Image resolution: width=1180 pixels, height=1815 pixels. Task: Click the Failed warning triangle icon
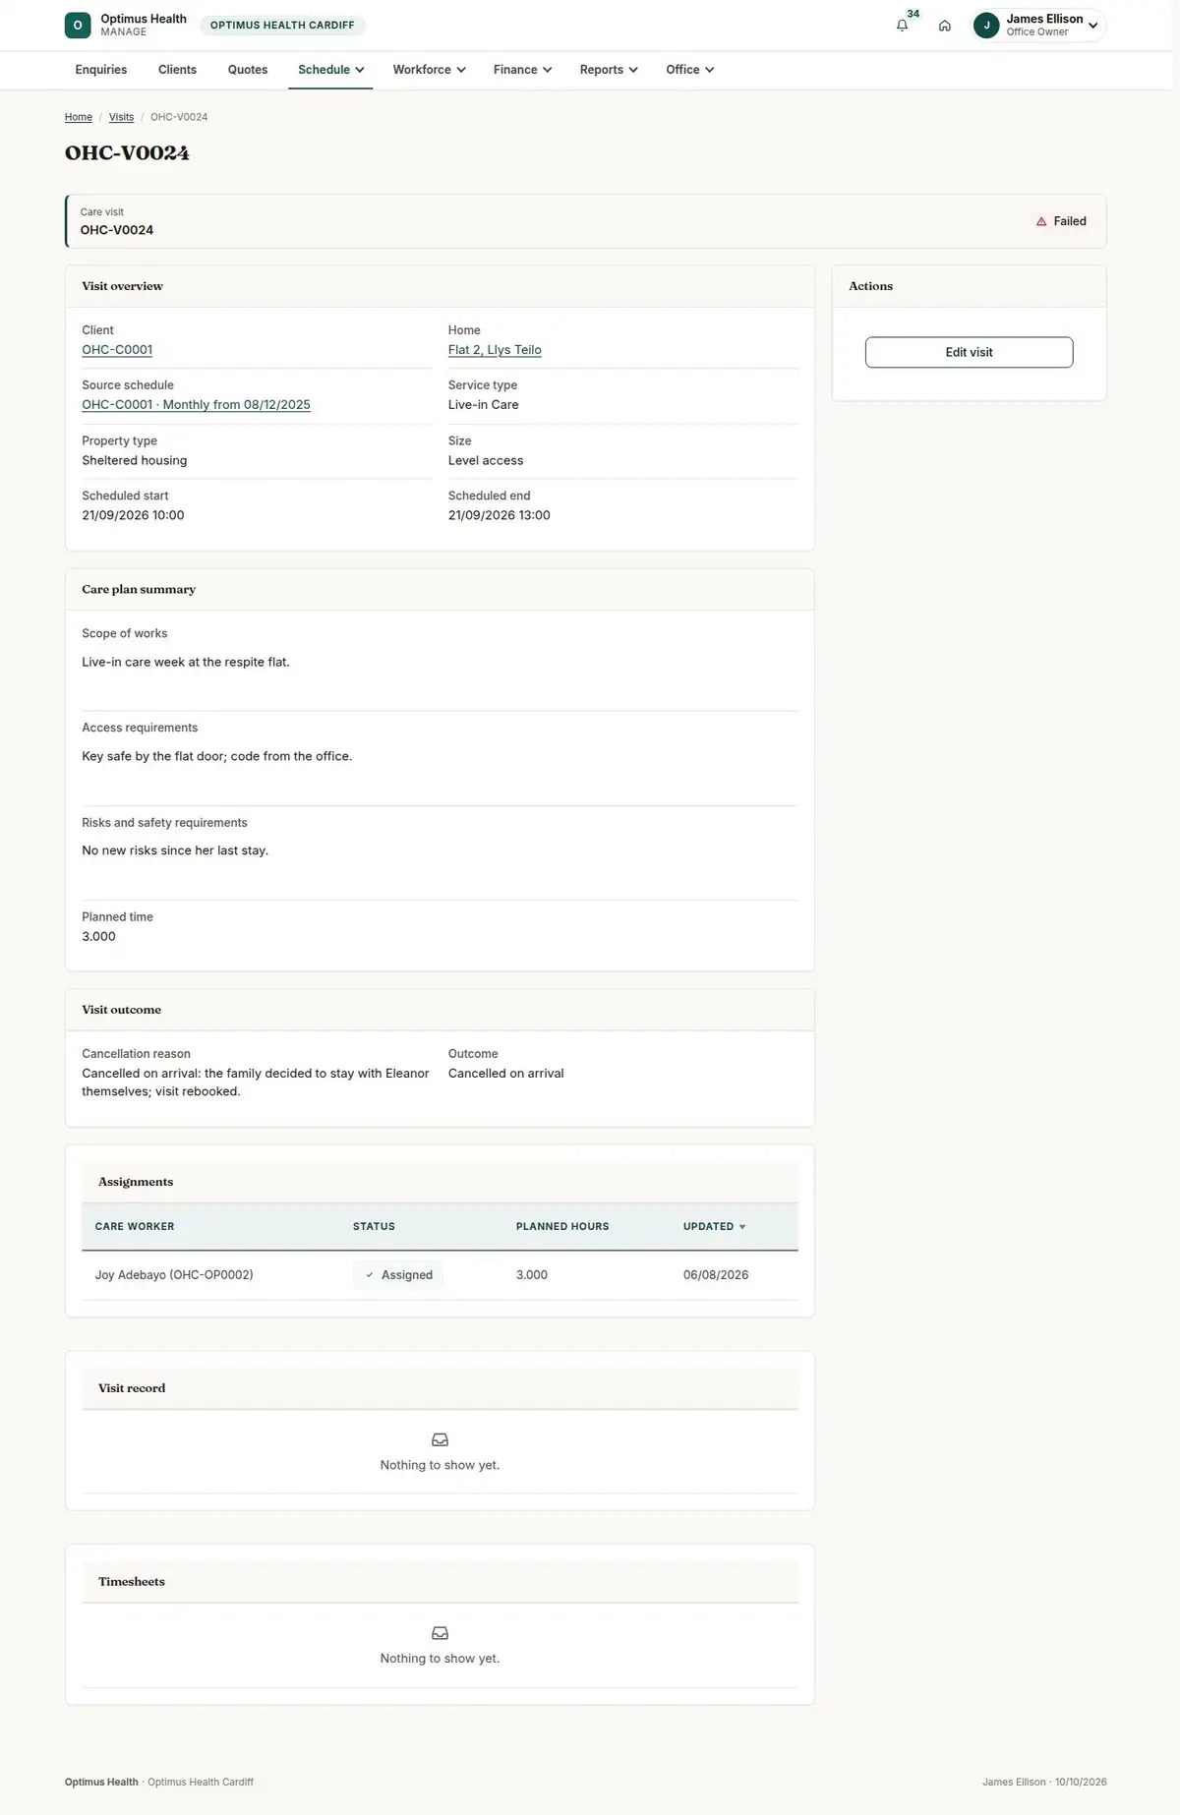[1041, 221]
